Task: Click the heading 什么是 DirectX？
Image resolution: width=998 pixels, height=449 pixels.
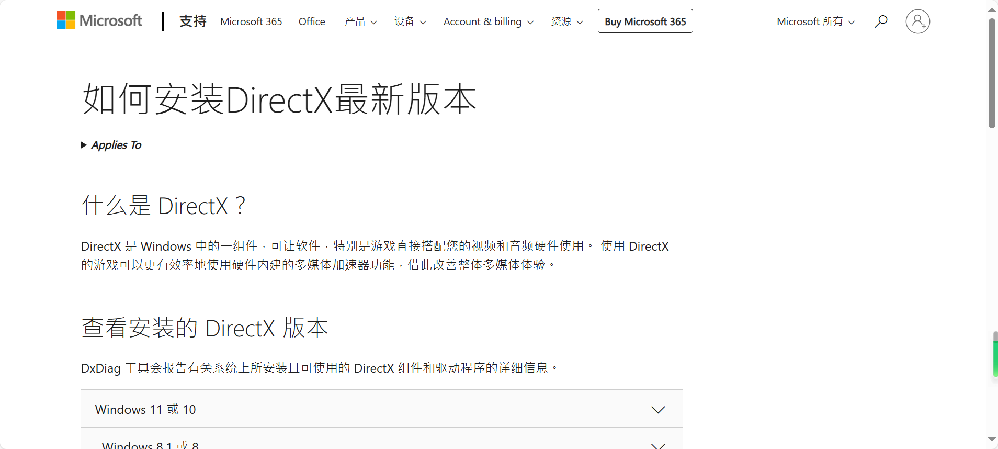Action: click(x=163, y=206)
